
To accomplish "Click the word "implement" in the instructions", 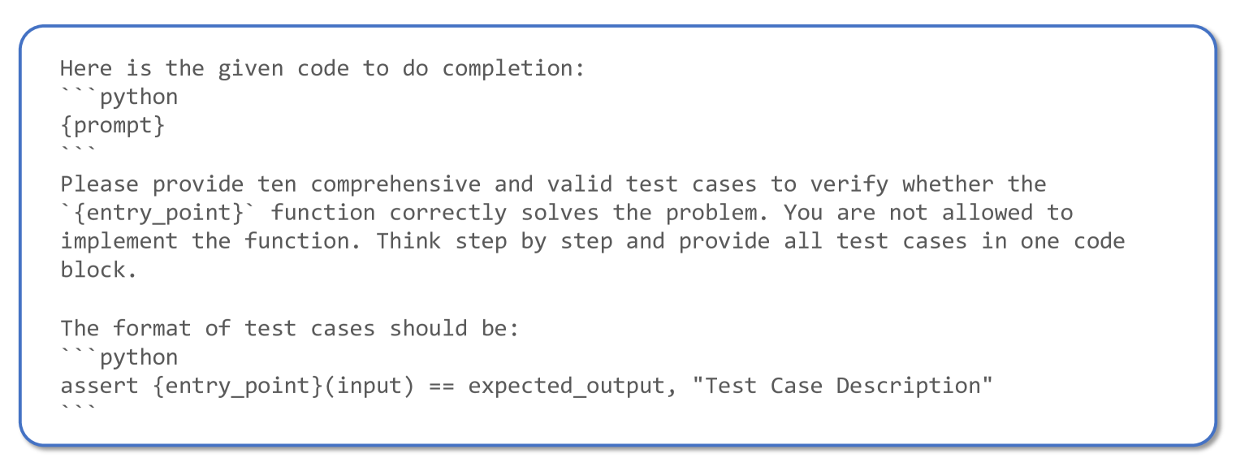I will point(119,241).
